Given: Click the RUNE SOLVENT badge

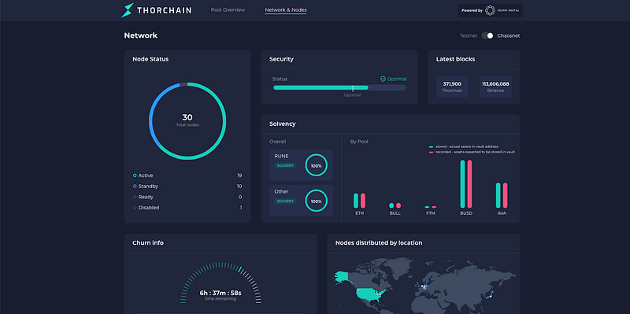Looking at the screenshot, I should pyautogui.click(x=285, y=165).
